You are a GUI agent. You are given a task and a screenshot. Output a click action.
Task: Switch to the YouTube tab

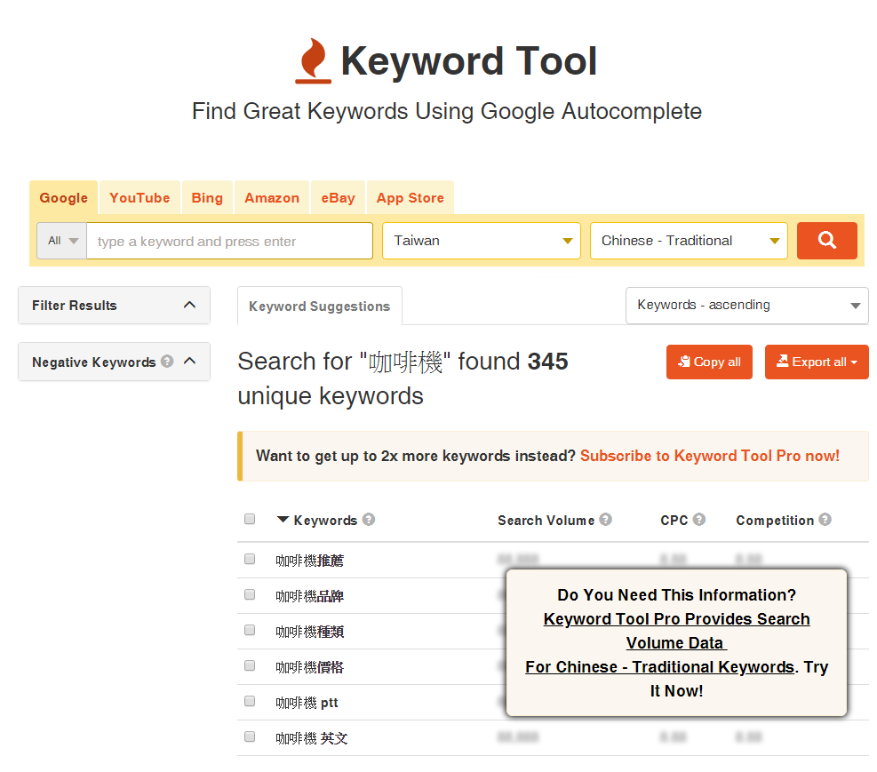tap(140, 198)
